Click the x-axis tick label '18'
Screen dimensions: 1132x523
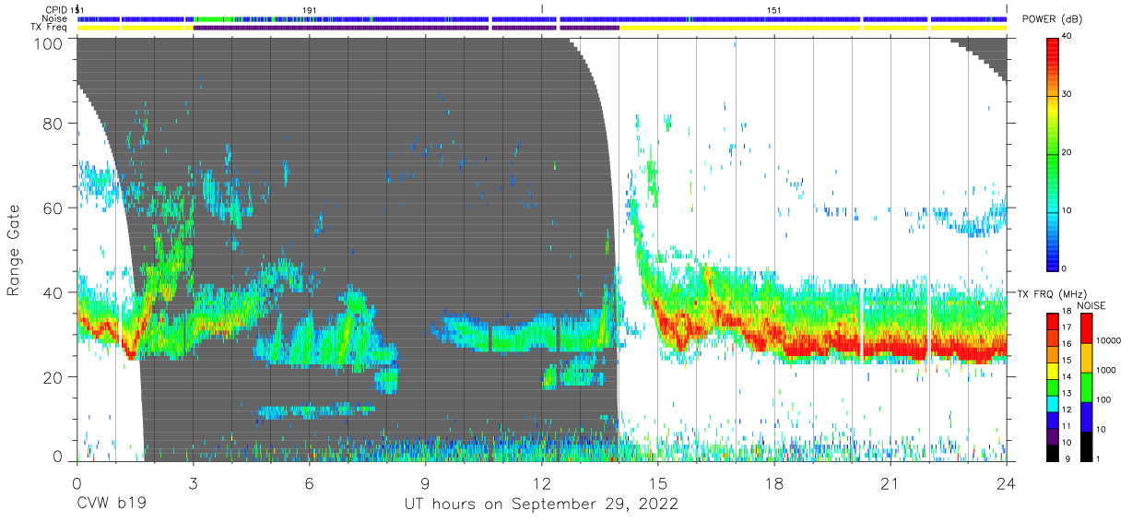pyautogui.click(x=774, y=483)
